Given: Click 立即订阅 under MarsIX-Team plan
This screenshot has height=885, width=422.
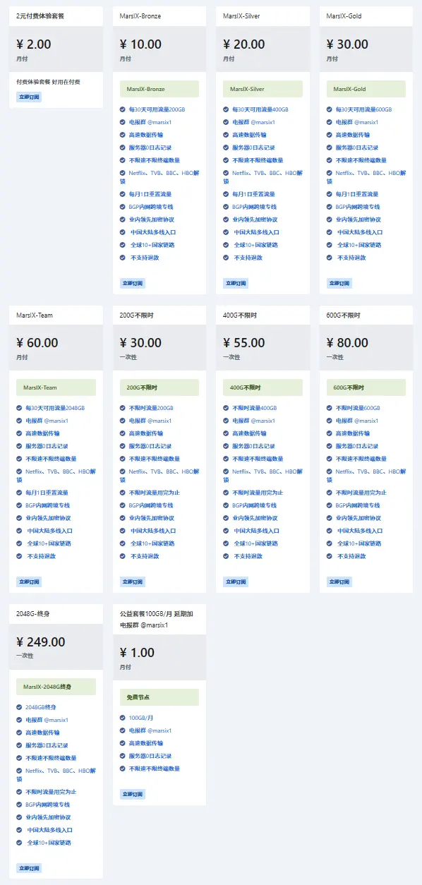Looking at the screenshot, I should tap(30, 582).
